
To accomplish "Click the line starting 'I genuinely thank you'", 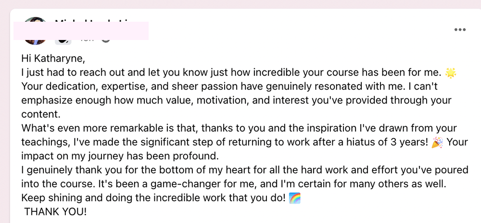I will point(245,170).
